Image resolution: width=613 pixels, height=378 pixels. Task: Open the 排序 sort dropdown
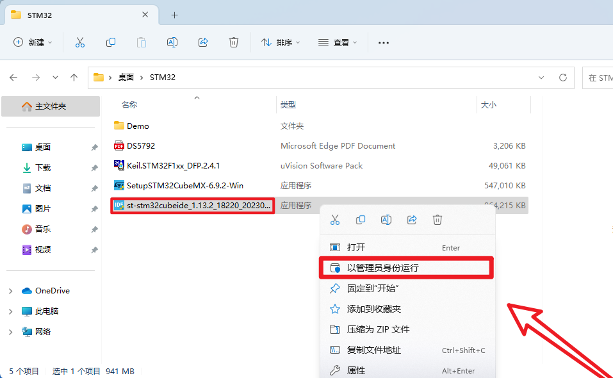point(281,42)
